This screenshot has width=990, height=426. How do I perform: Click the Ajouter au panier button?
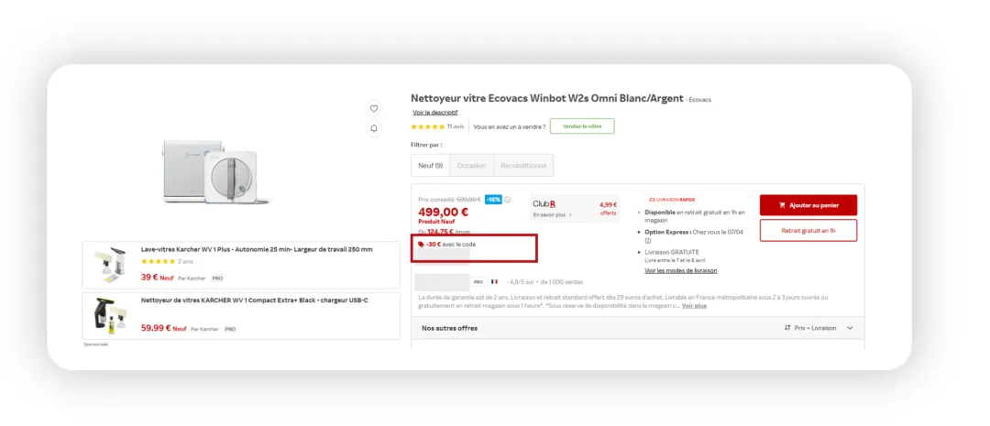(808, 205)
